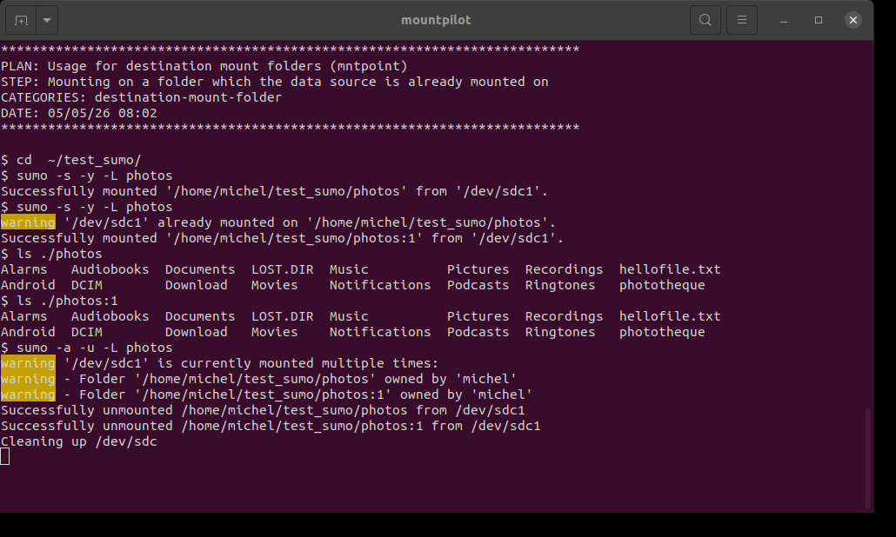Click the terminal scrollbar thumb

(x=868, y=458)
